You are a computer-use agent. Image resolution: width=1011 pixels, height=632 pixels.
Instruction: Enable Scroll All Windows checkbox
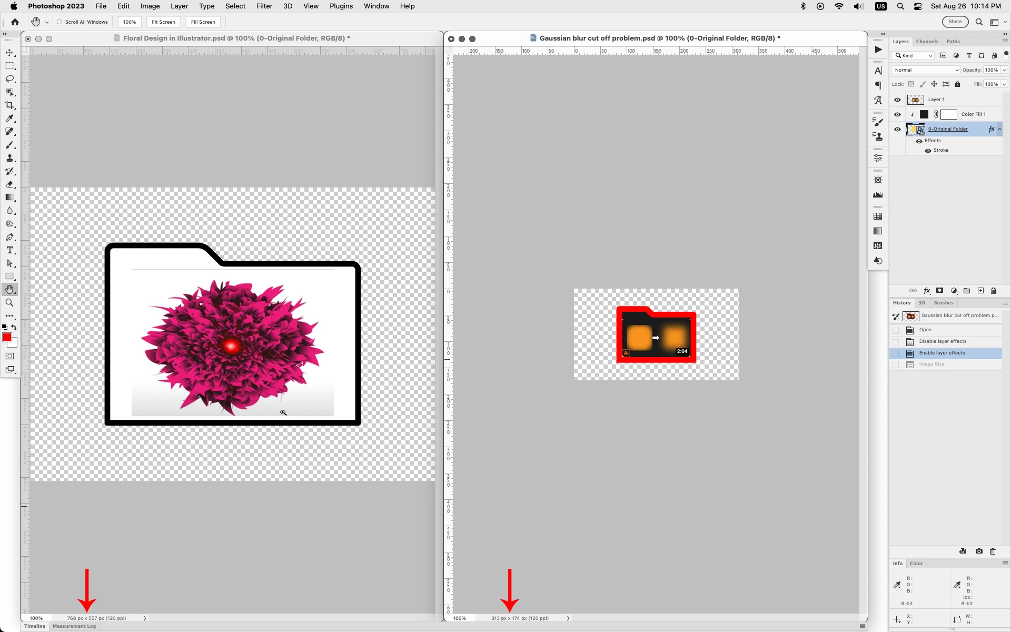(x=60, y=22)
